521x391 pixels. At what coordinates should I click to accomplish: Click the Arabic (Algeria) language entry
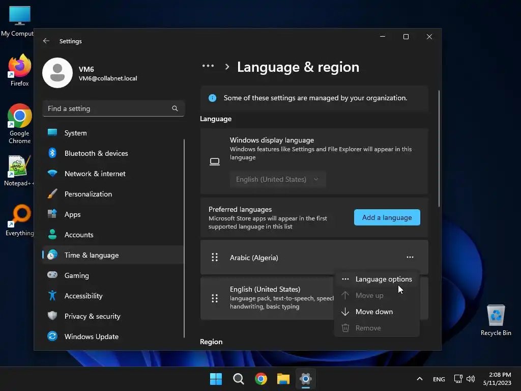click(314, 257)
